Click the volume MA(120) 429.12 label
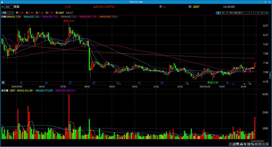 65,91
